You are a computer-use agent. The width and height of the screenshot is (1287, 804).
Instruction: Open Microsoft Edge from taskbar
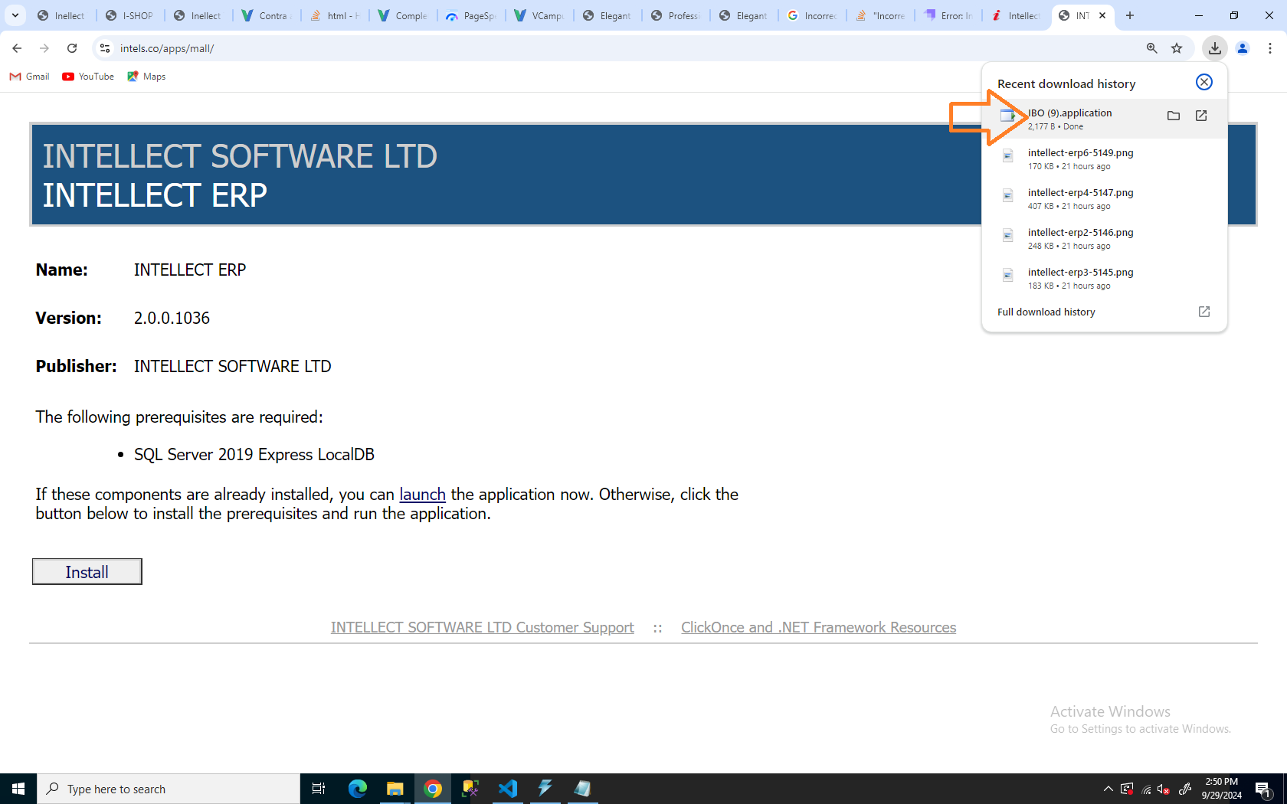[358, 789]
